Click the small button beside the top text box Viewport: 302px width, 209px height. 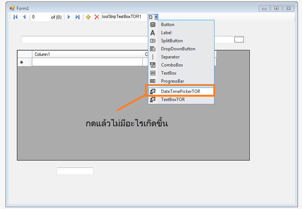click(239, 40)
